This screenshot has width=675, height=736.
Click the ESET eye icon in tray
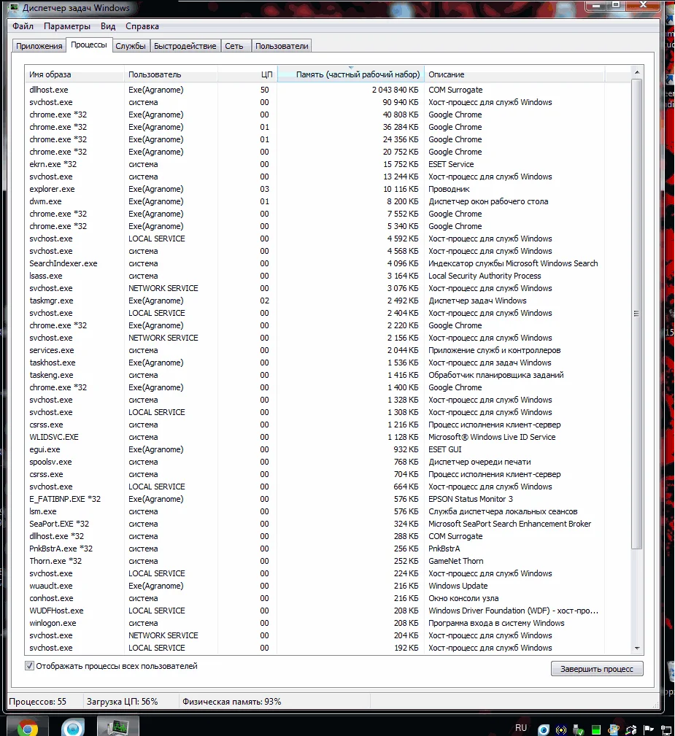[x=544, y=729]
